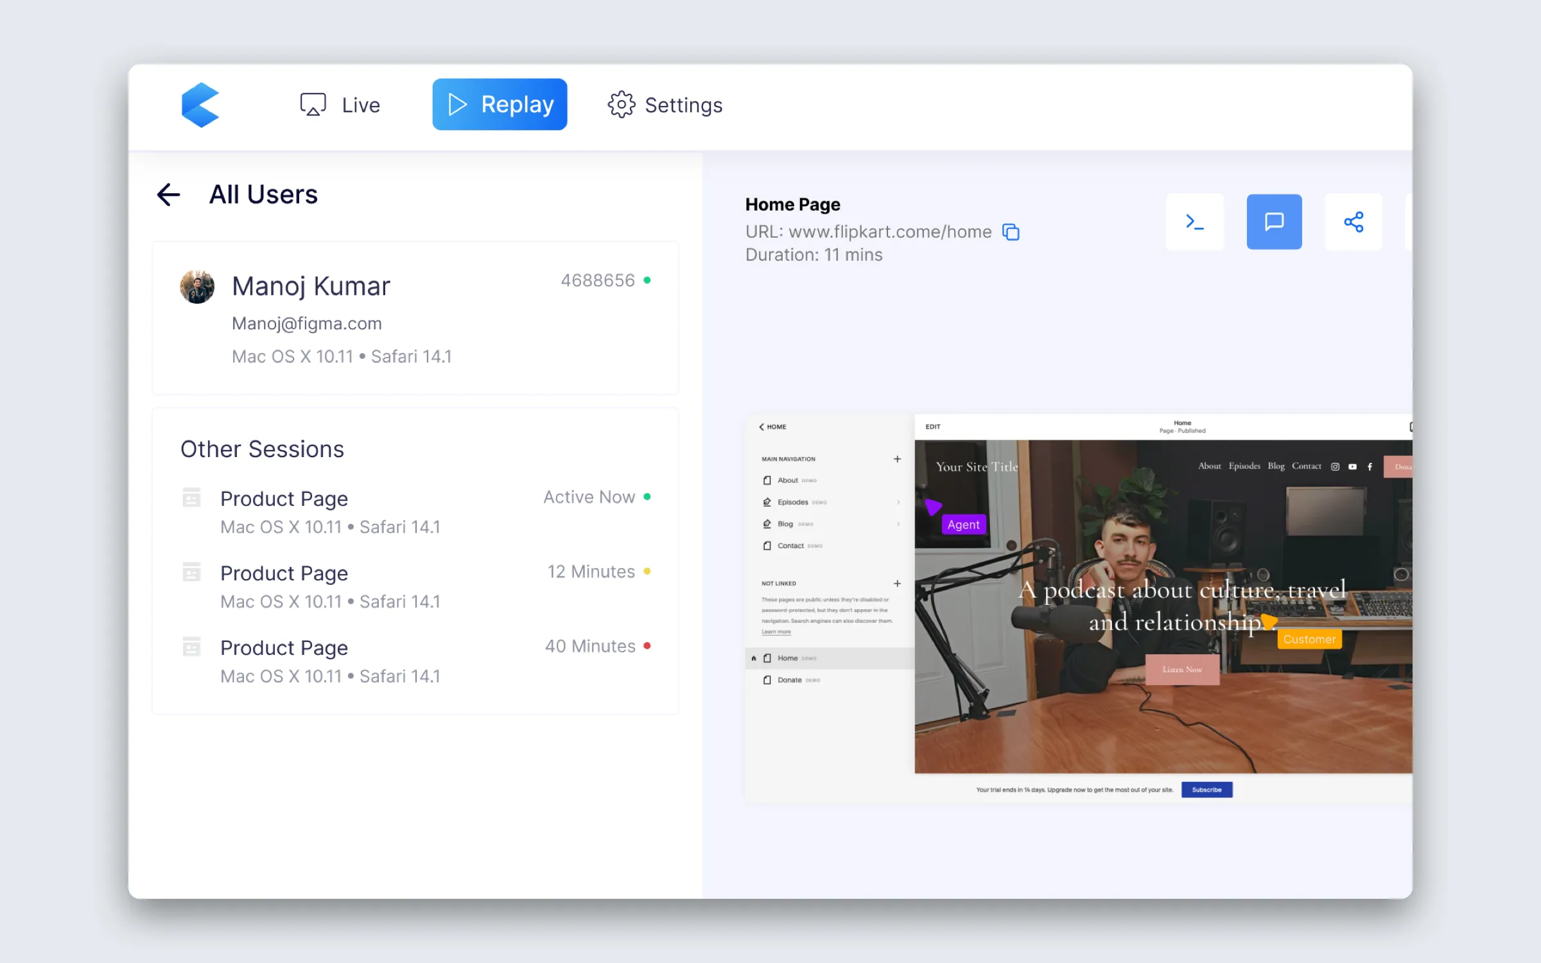Click the Learn more link
The image size is (1541, 963).
point(776,632)
